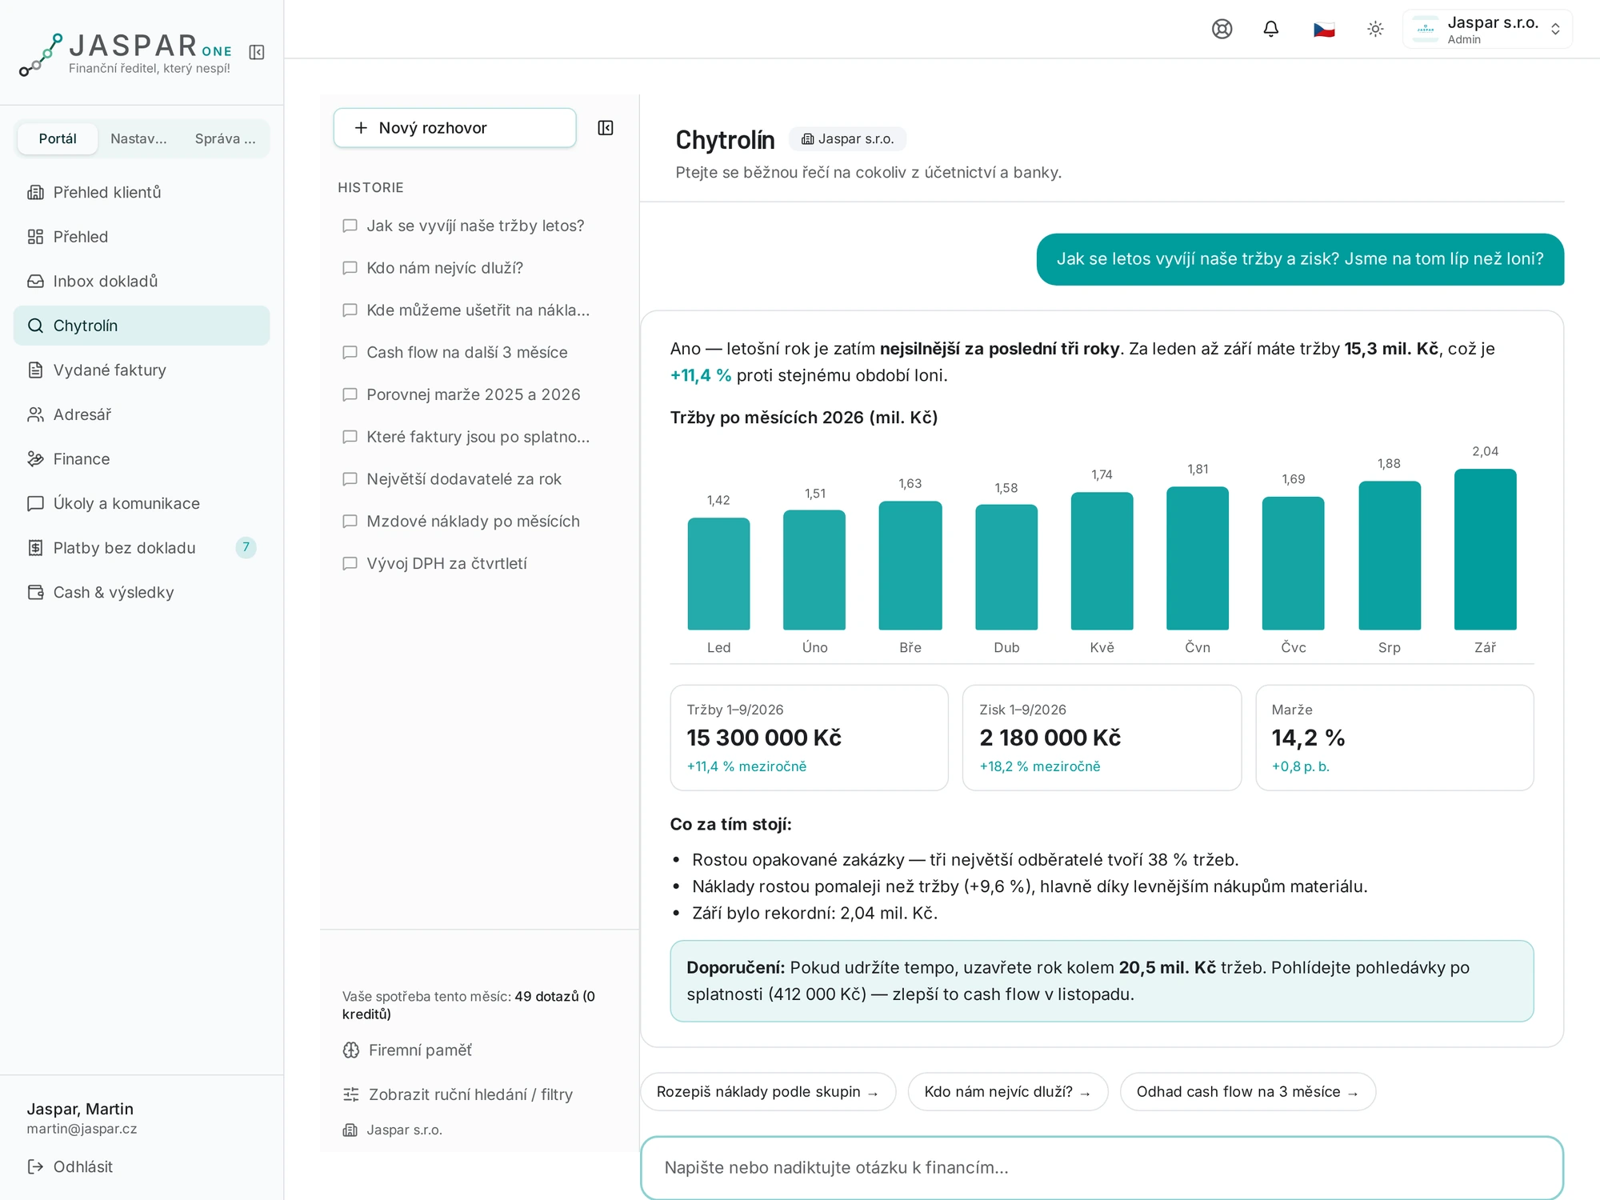
Task: Click the Zář bar in revenue chart
Action: pos(1486,550)
